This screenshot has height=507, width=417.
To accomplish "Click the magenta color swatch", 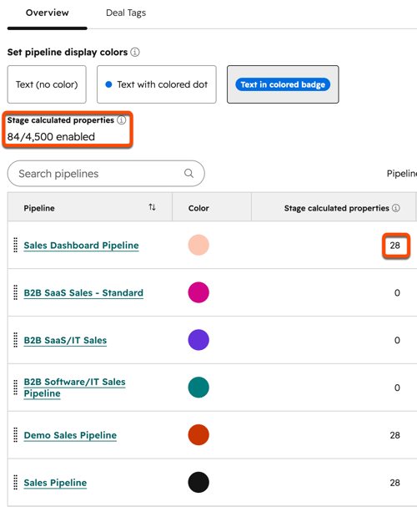I will pyautogui.click(x=198, y=292).
